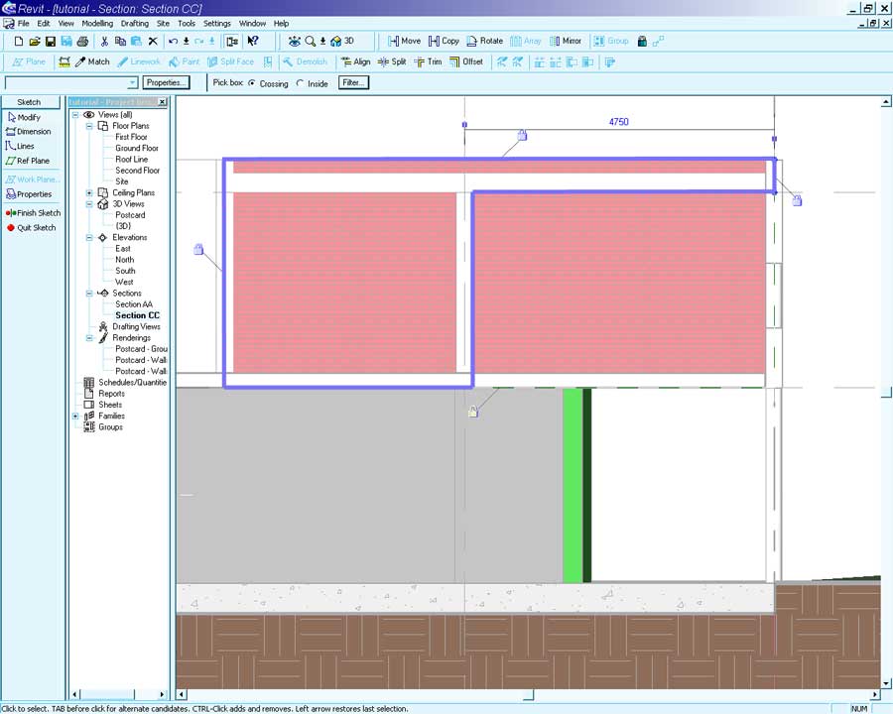Click the Rotate tool

click(484, 42)
